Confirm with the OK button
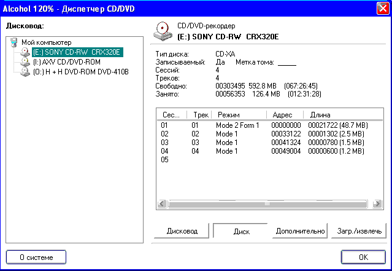This screenshot has height=271, width=392. 363,257
